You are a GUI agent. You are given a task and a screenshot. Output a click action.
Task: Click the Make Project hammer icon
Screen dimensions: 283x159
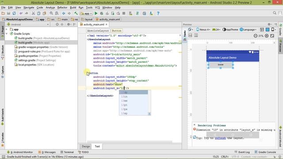[x=76, y=13]
